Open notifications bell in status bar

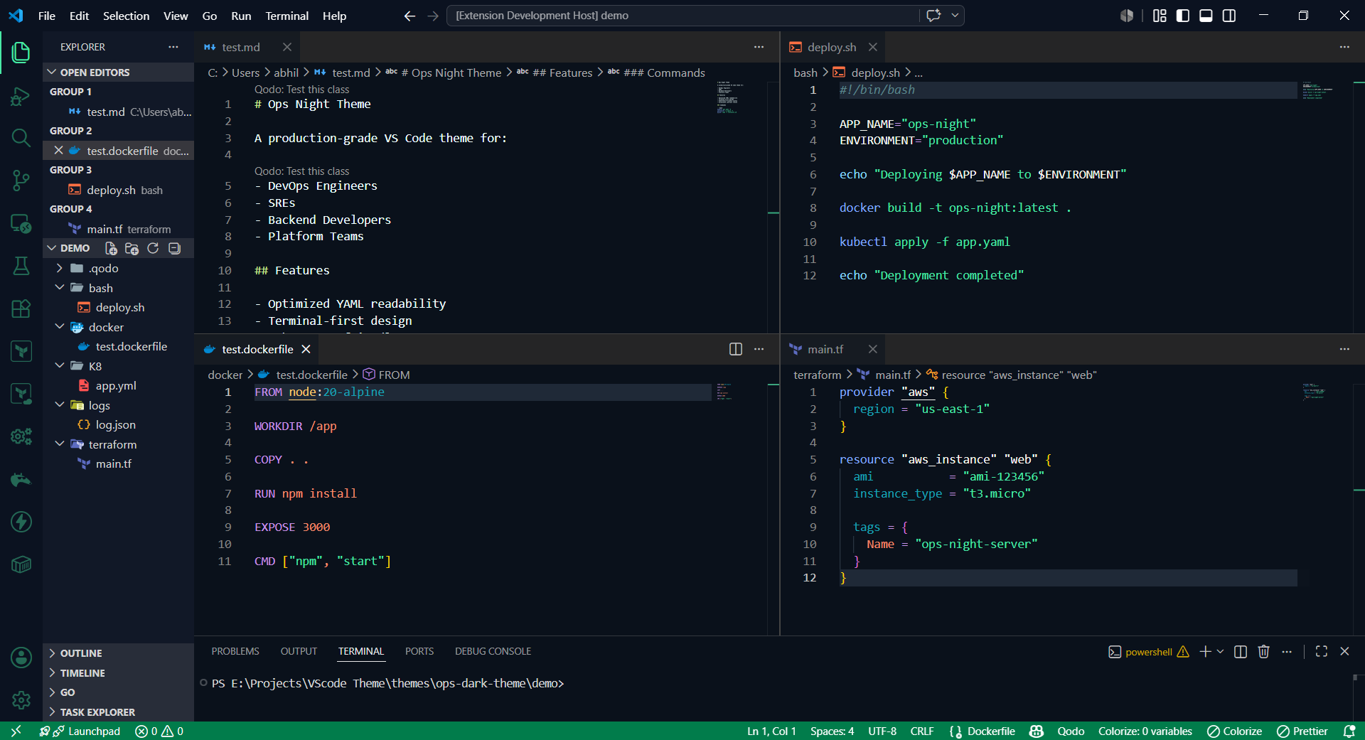point(1349,731)
